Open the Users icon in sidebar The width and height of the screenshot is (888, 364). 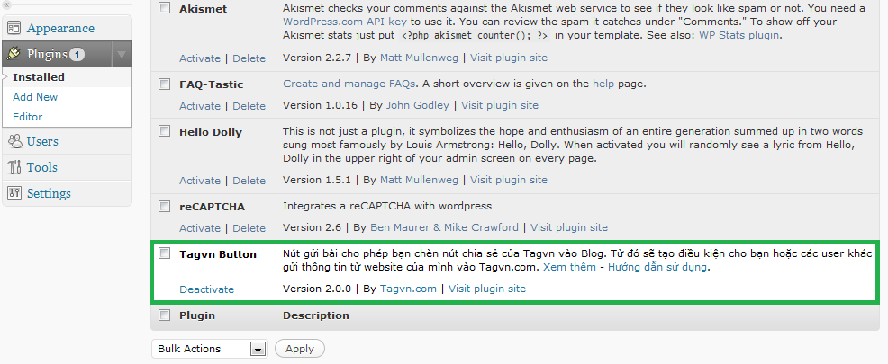[x=14, y=141]
